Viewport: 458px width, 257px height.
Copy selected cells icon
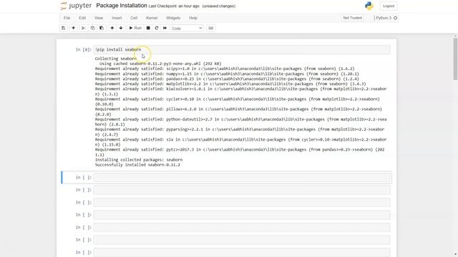coord(92,28)
